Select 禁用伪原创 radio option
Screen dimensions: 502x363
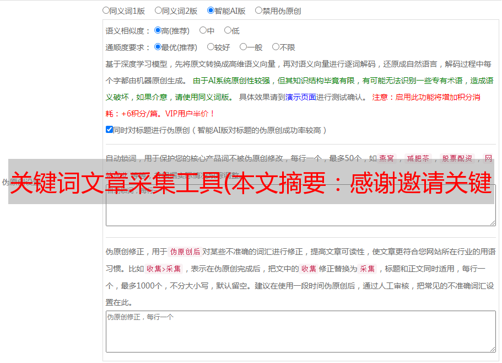258,10
